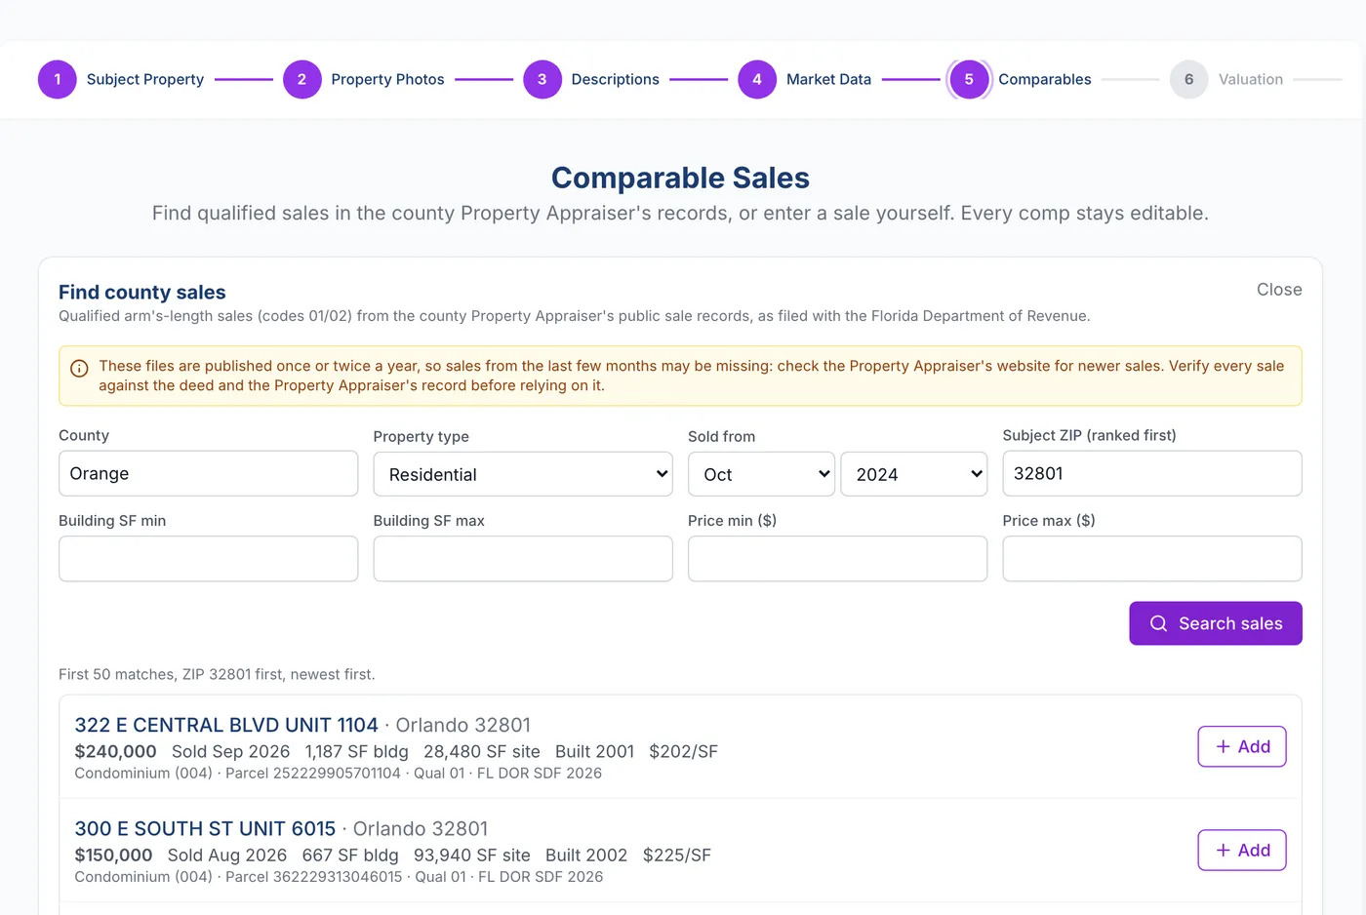The height and width of the screenshot is (915, 1366).
Task: Click the step 2 circle for Property Photos
Action: (x=301, y=79)
